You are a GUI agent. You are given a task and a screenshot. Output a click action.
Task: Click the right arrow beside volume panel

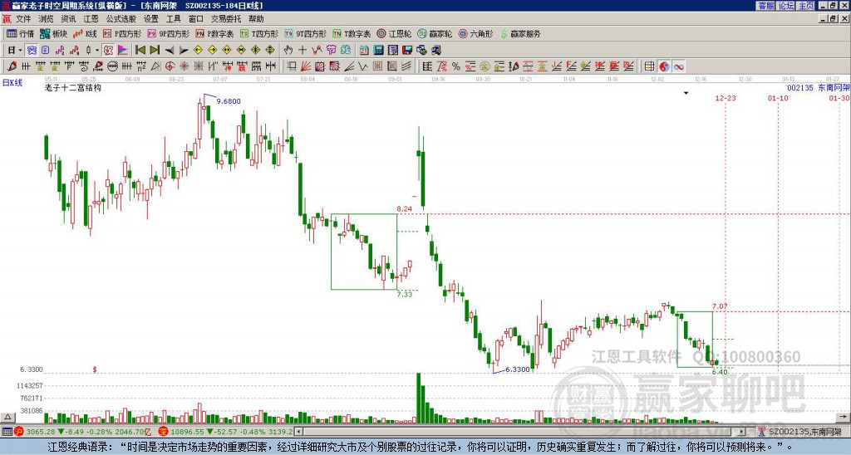point(843,417)
